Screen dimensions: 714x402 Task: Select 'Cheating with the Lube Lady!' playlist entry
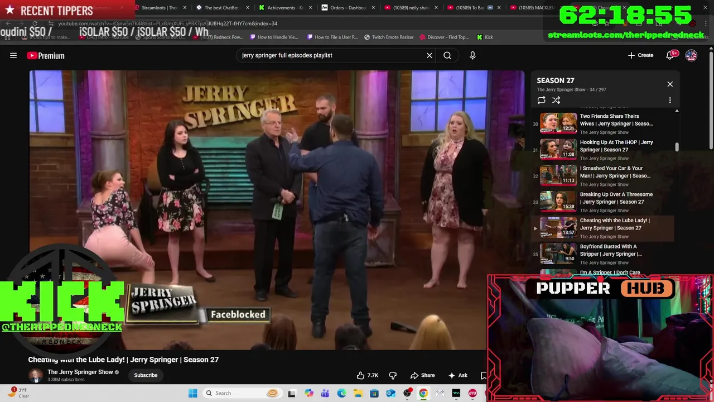(602, 228)
